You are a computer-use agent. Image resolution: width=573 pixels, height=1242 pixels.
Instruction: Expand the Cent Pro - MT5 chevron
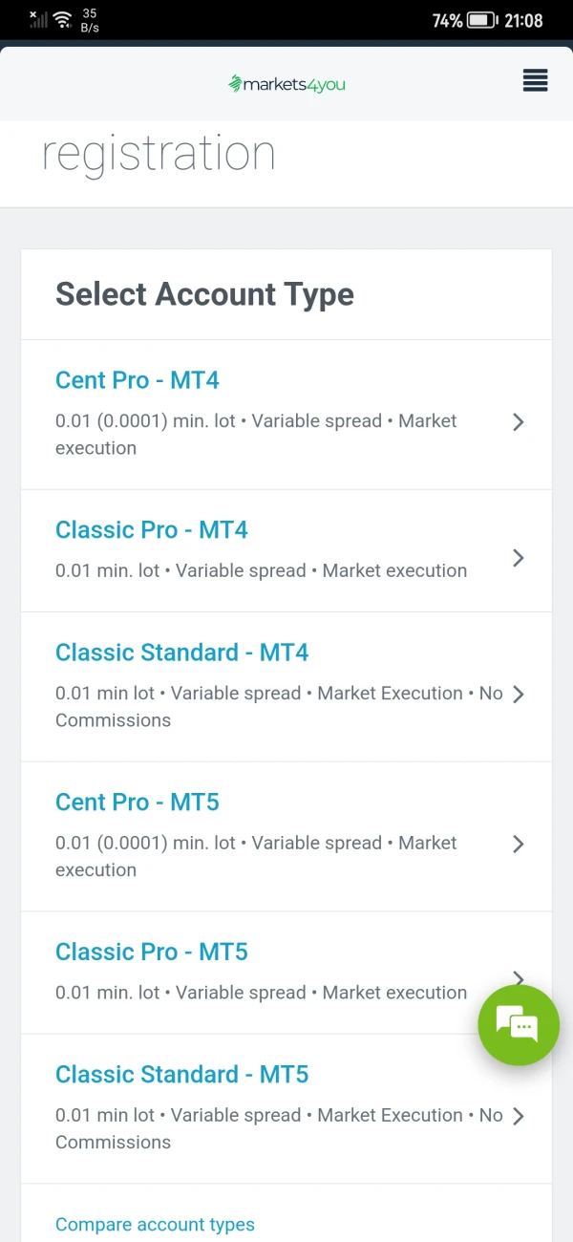pos(519,844)
